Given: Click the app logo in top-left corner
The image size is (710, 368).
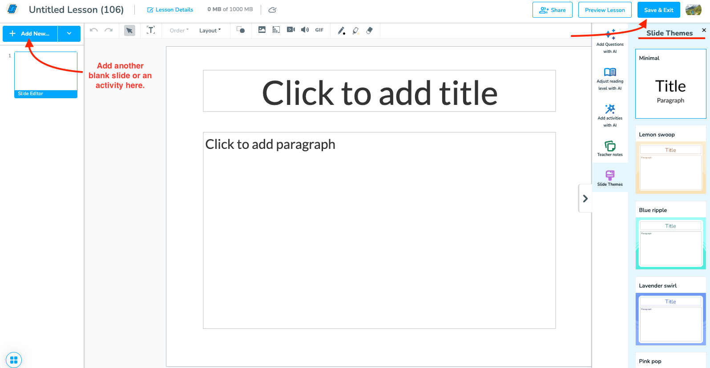Looking at the screenshot, I should pyautogui.click(x=12, y=9).
